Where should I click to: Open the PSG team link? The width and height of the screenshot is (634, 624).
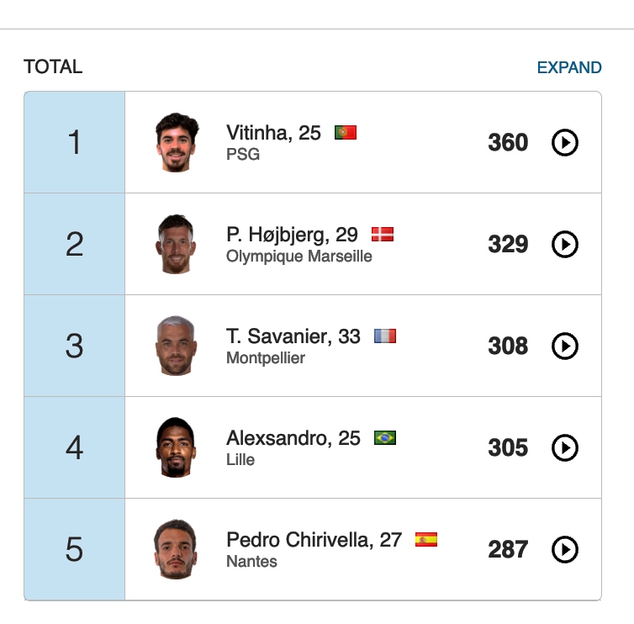tap(243, 155)
